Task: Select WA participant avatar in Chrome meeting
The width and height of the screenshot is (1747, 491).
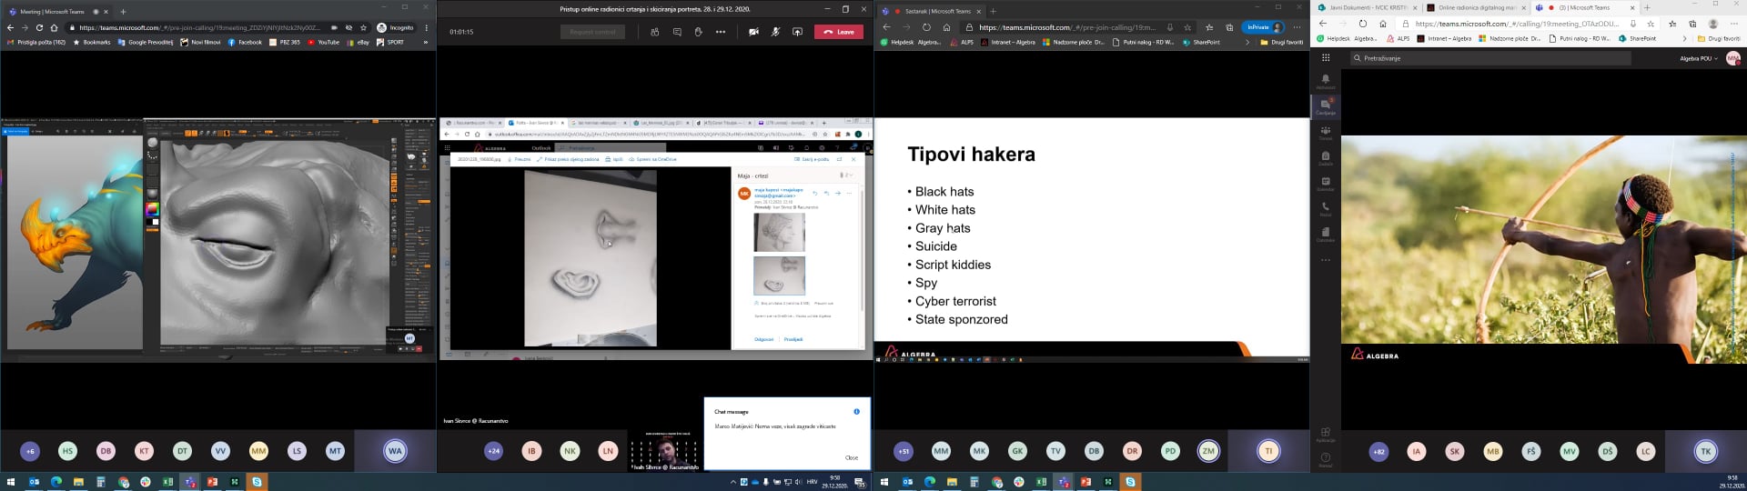Action: (395, 450)
